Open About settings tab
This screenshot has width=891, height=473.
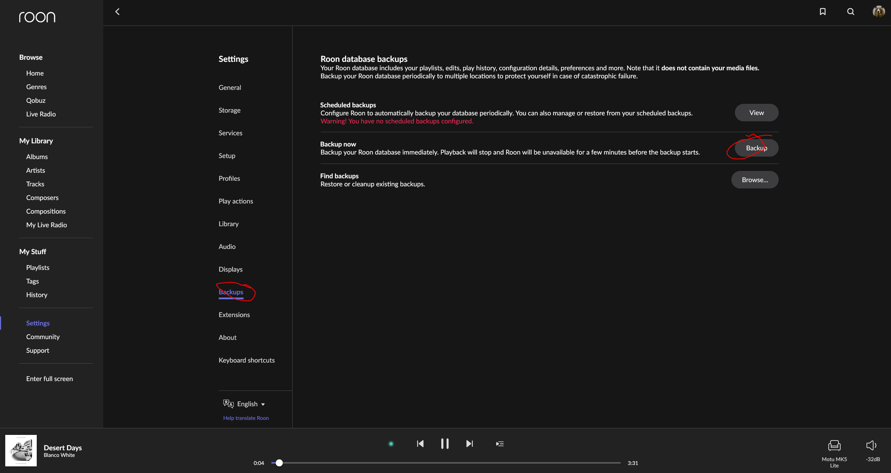[x=227, y=337]
